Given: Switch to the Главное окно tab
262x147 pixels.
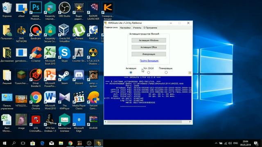Looking at the screenshot, I should click(x=111, y=27).
